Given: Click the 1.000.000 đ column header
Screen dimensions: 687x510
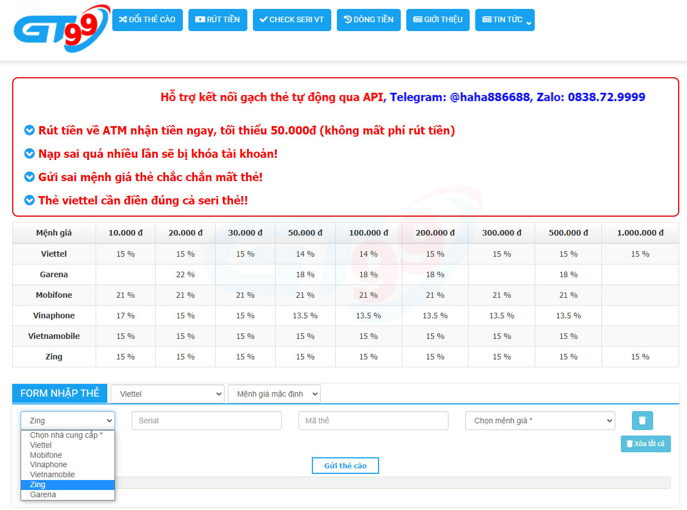Looking at the screenshot, I should pyautogui.click(x=640, y=233).
